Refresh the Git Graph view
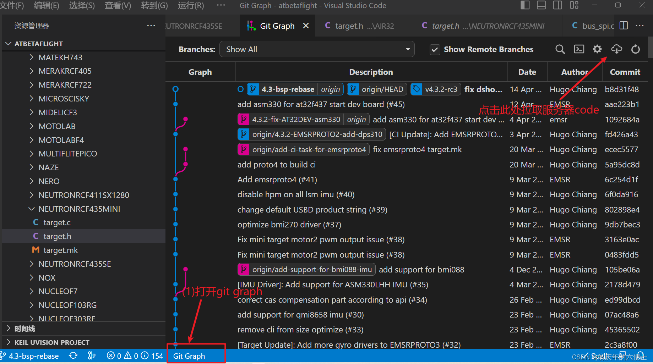653x364 pixels. pyautogui.click(x=636, y=49)
